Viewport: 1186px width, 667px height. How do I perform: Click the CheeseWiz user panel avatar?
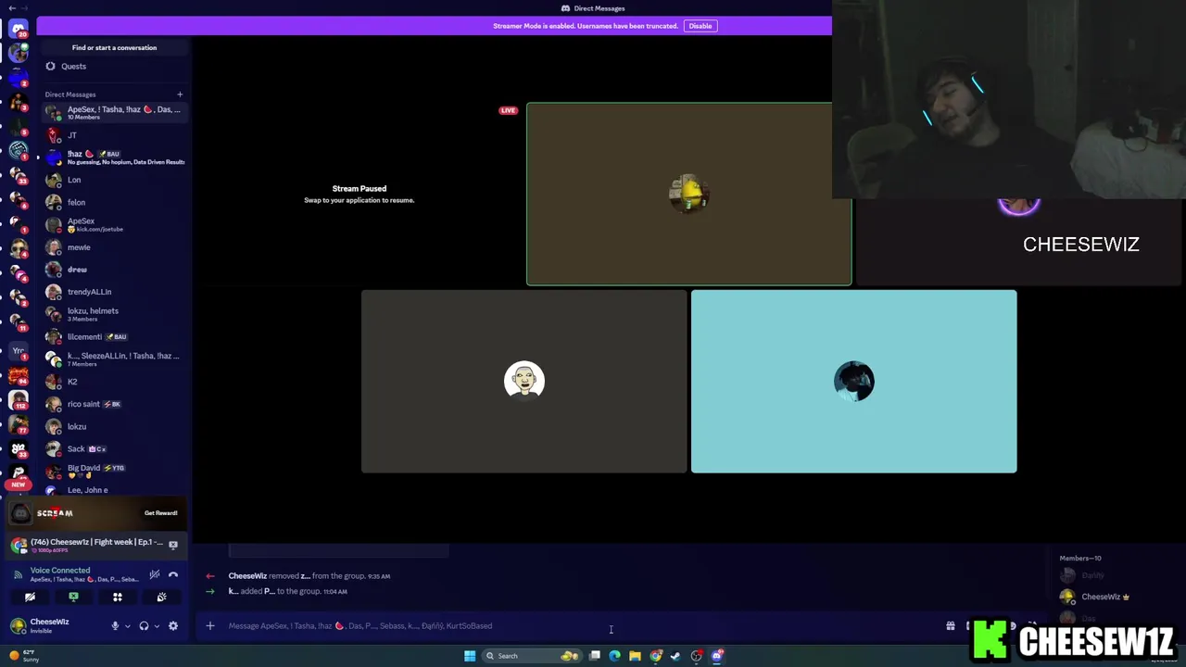tap(18, 626)
